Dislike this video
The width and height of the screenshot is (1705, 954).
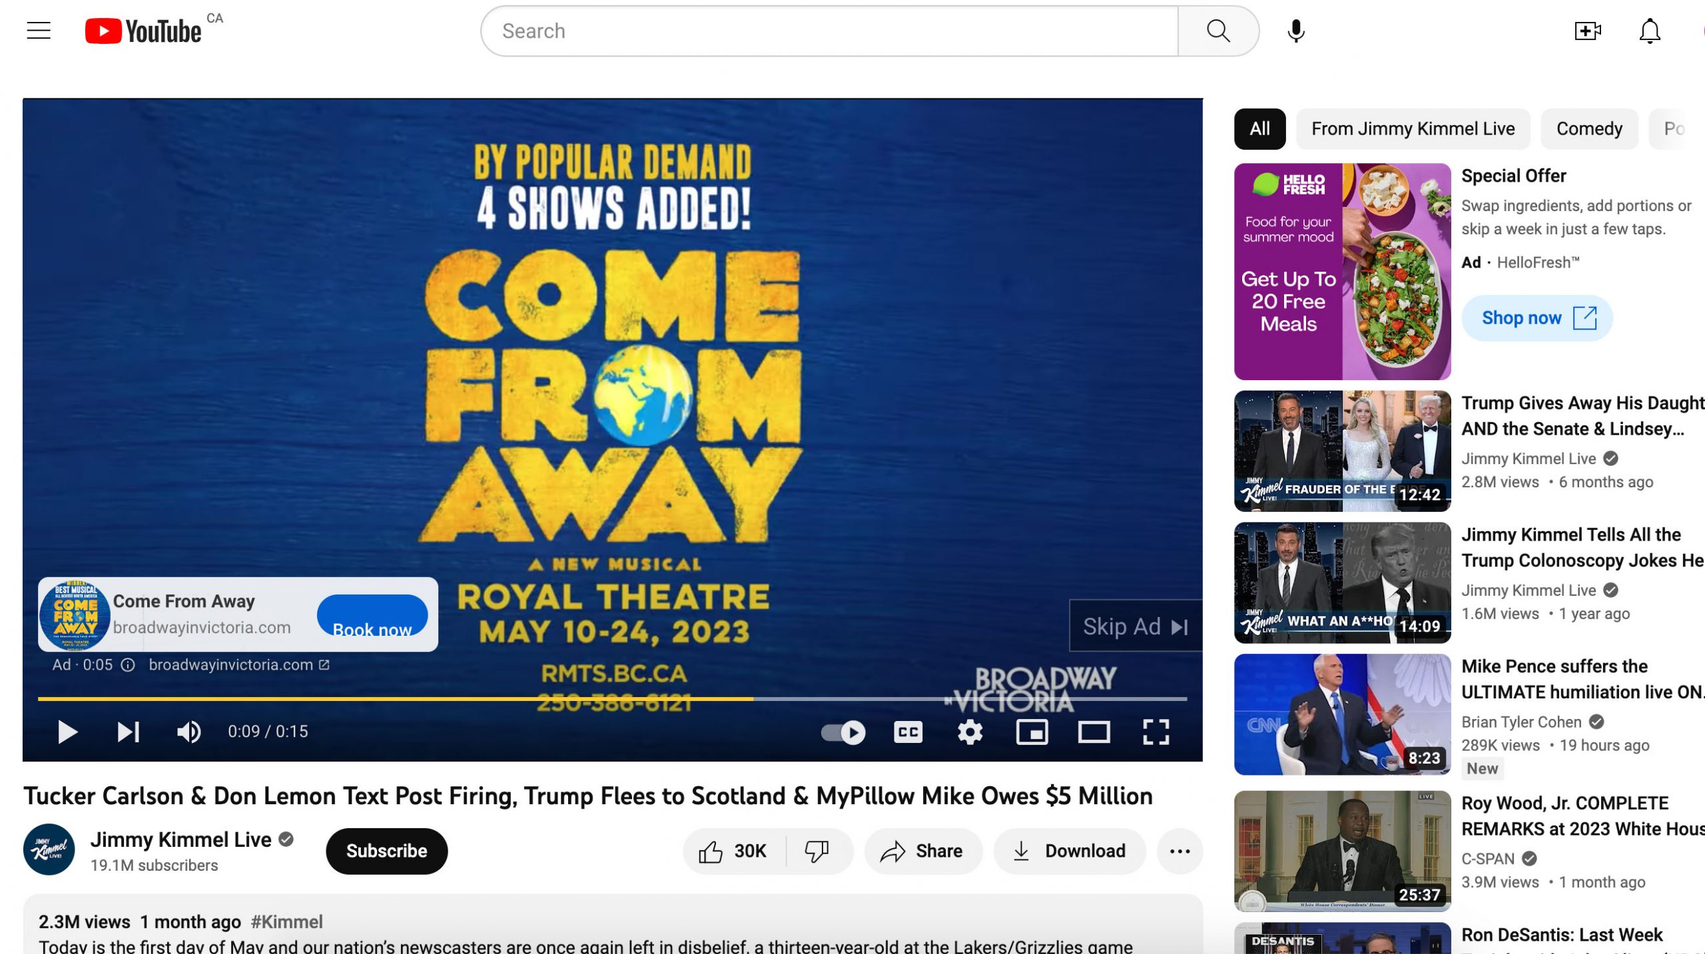pos(817,851)
